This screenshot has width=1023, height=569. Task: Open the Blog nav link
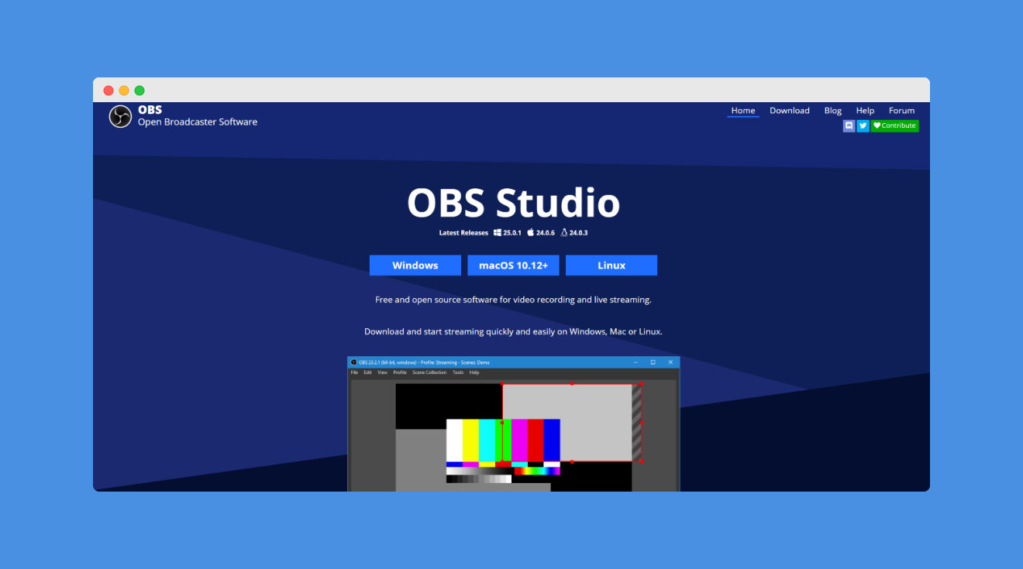pos(833,111)
